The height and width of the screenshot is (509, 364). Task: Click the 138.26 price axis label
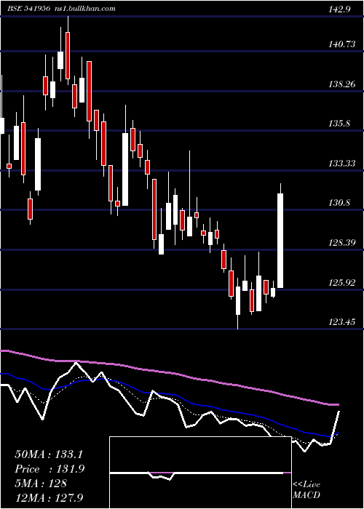tap(342, 84)
